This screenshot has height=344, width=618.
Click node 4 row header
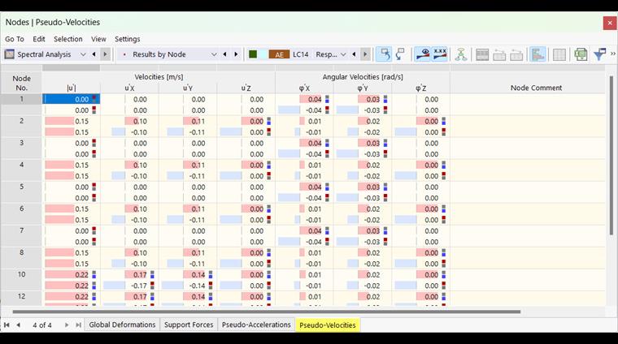pos(21,165)
